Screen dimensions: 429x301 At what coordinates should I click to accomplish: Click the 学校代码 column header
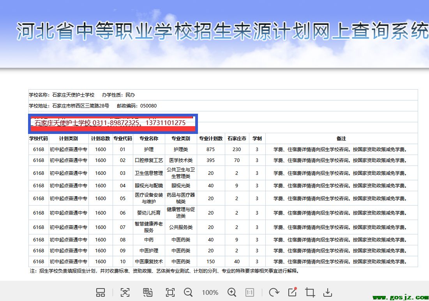[x=39, y=139]
